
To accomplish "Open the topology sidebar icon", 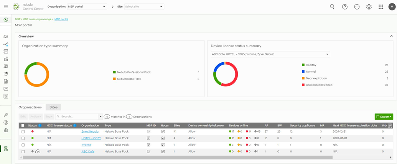I will click(x=6, y=44).
